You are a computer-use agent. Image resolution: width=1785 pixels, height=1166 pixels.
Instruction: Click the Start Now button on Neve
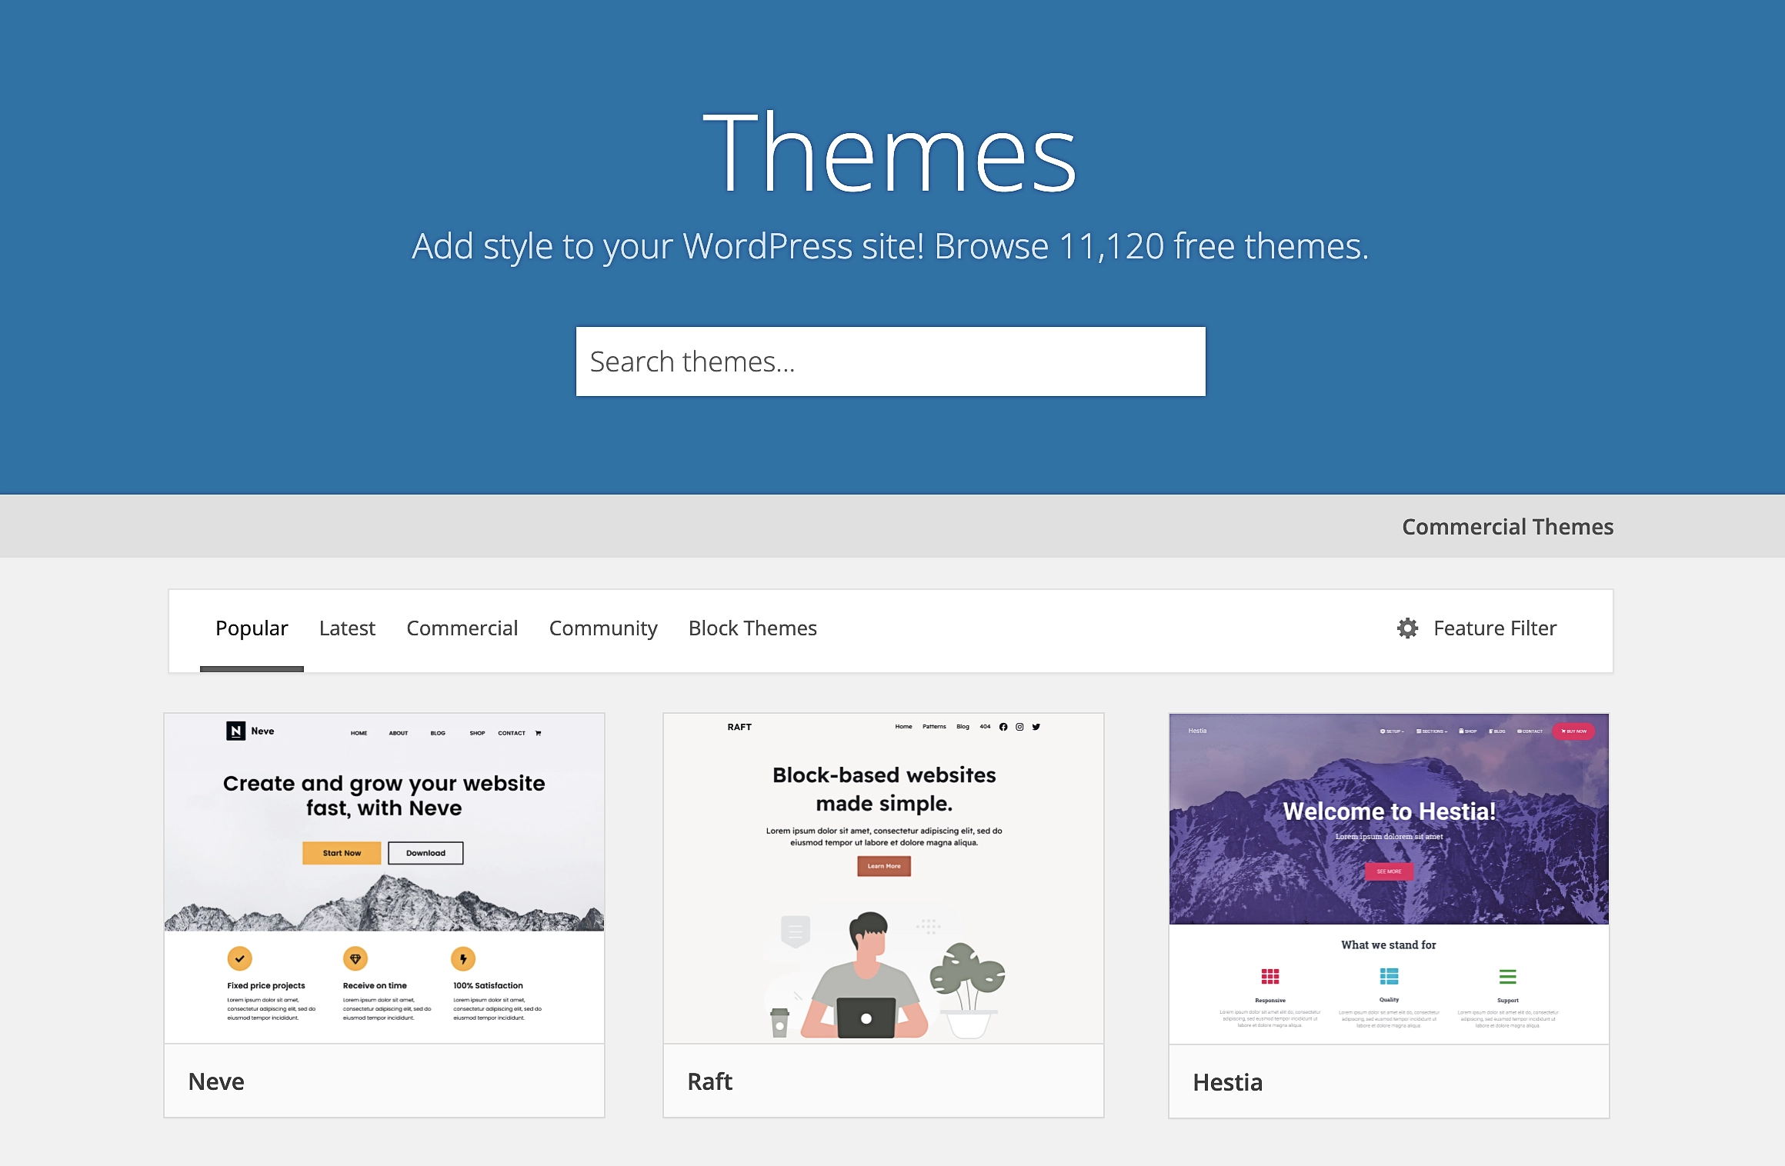click(342, 852)
